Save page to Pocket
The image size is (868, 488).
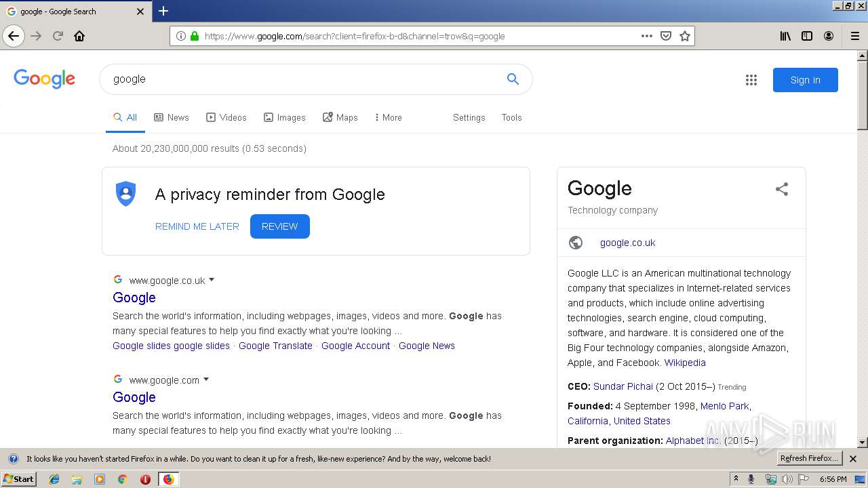pos(666,36)
